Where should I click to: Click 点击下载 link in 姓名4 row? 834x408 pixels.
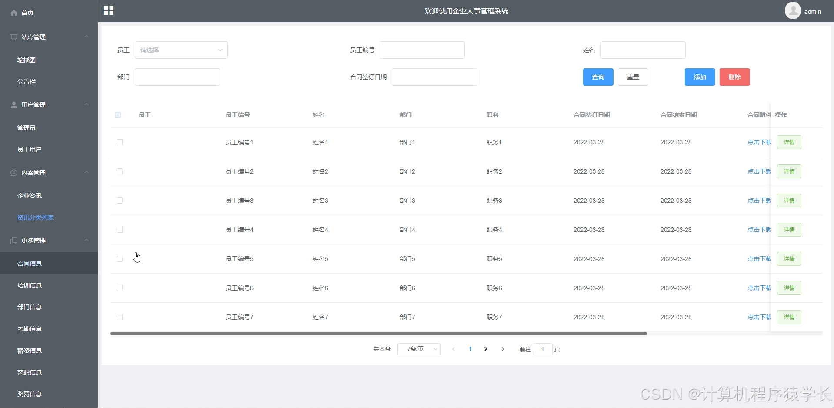759,230
